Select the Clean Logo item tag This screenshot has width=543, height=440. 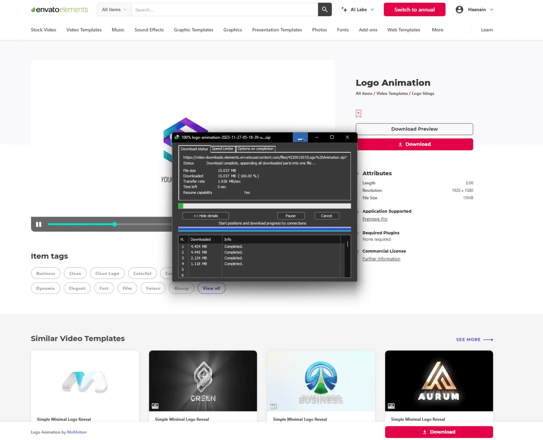[107, 273]
